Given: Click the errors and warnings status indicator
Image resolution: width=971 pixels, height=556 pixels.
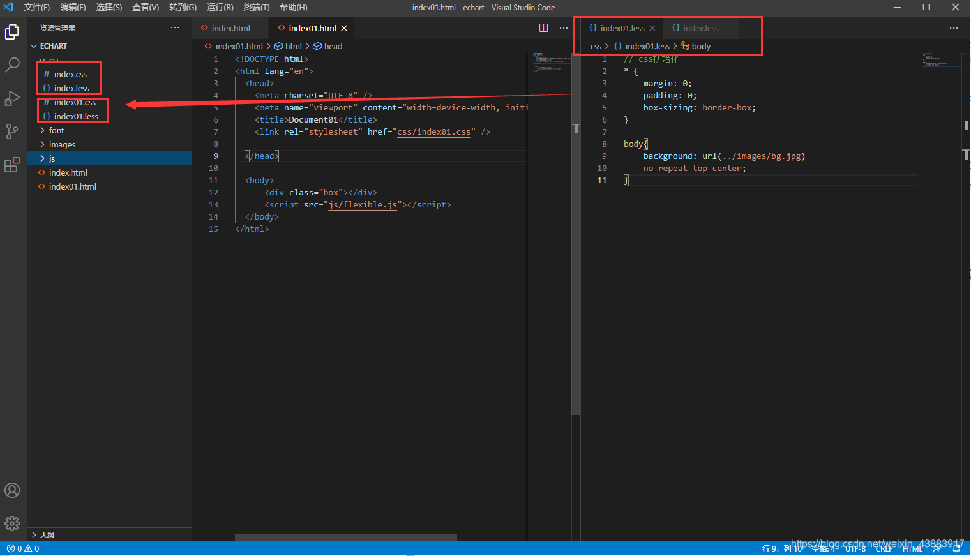Looking at the screenshot, I should [23, 548].
